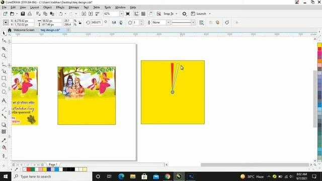Toggle the Show rulers button

[136, 14]
